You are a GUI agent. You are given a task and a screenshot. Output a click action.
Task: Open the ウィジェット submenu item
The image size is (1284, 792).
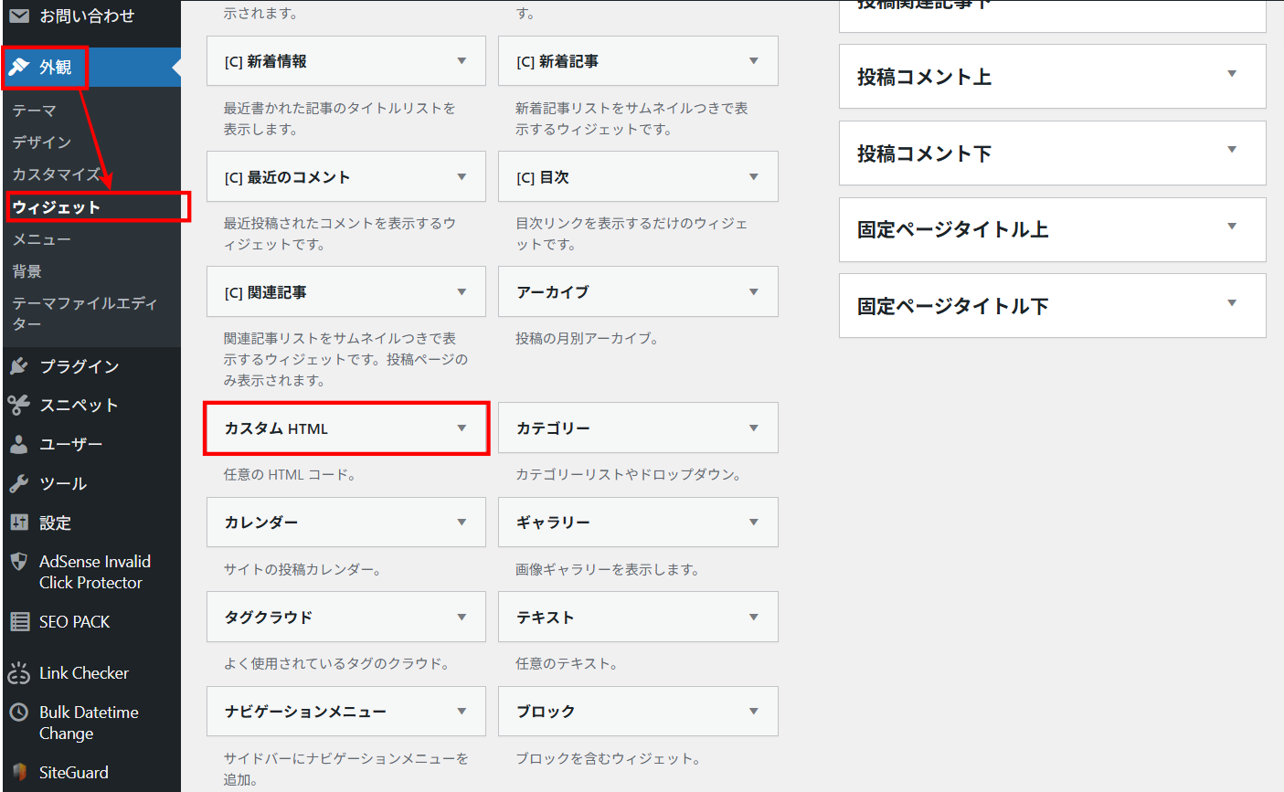click(57, 207)
